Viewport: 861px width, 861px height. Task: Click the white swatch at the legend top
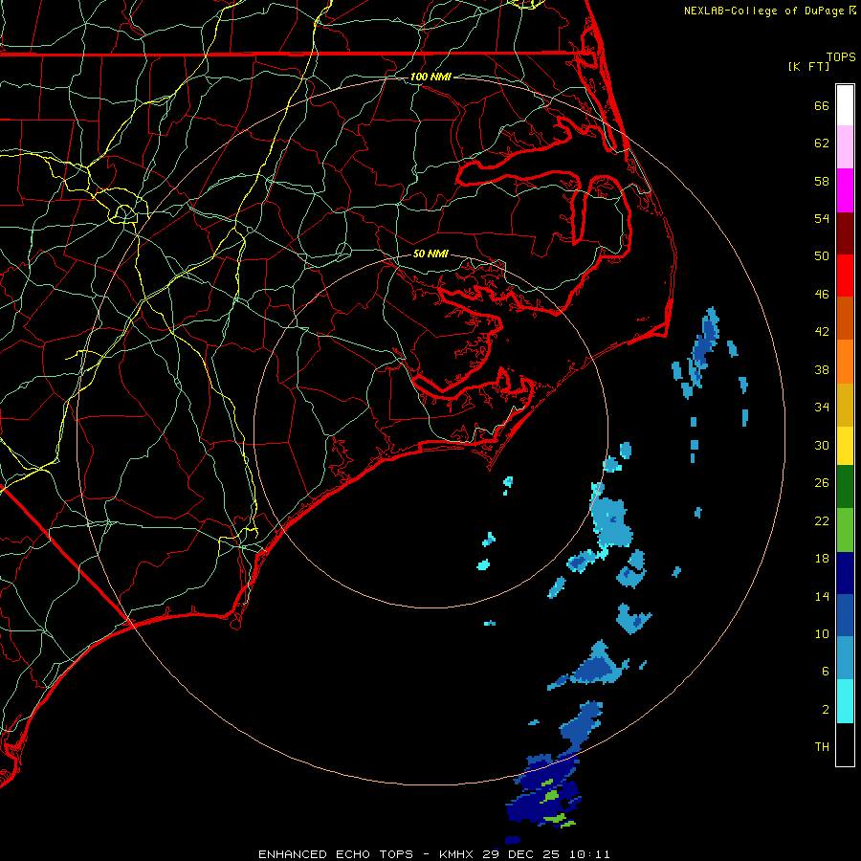pyautogui.click(x=845, y=105)
